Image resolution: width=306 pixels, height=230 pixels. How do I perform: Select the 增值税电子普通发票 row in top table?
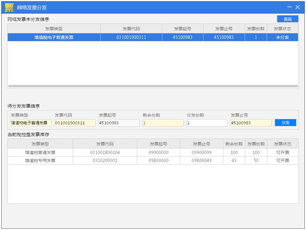[x=153, y=37]
